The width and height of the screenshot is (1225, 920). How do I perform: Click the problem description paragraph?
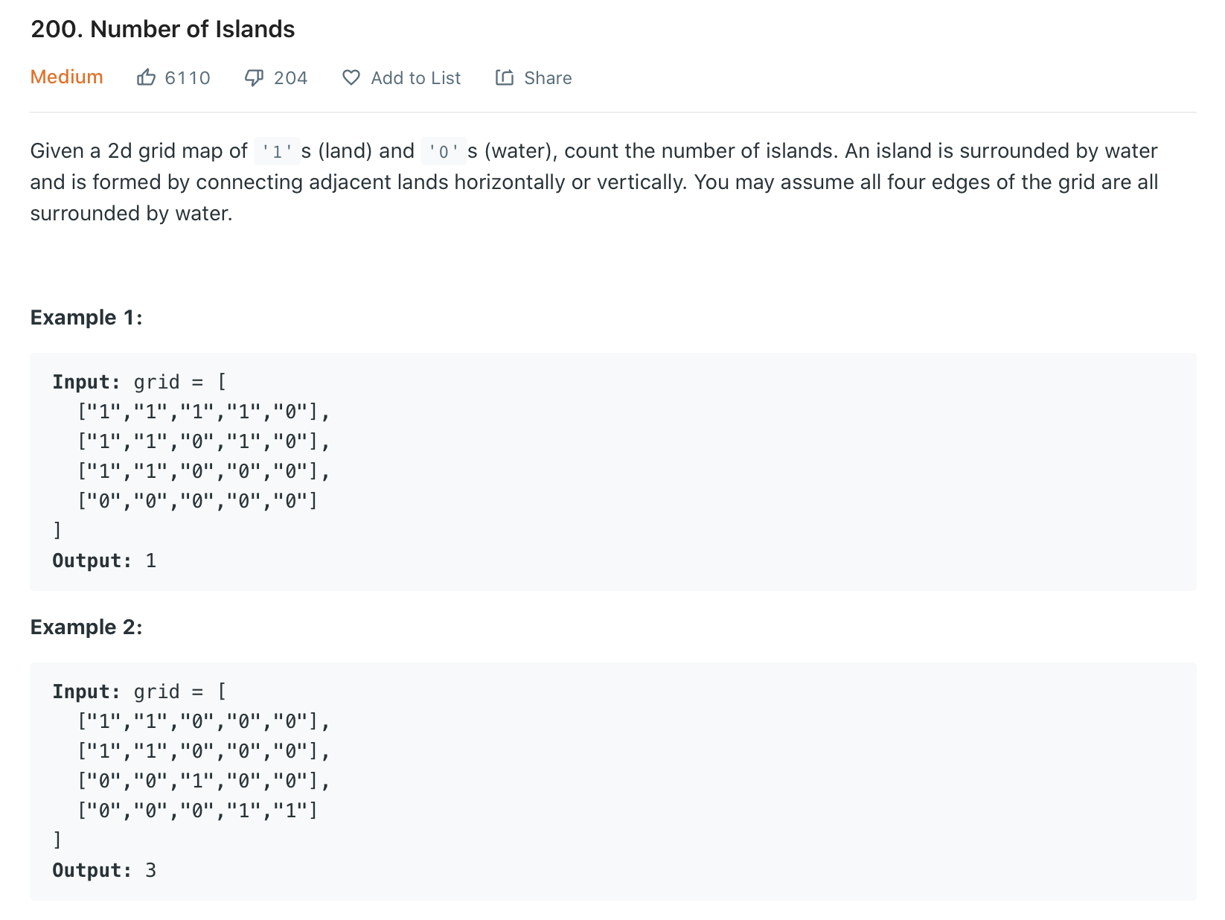594,182
